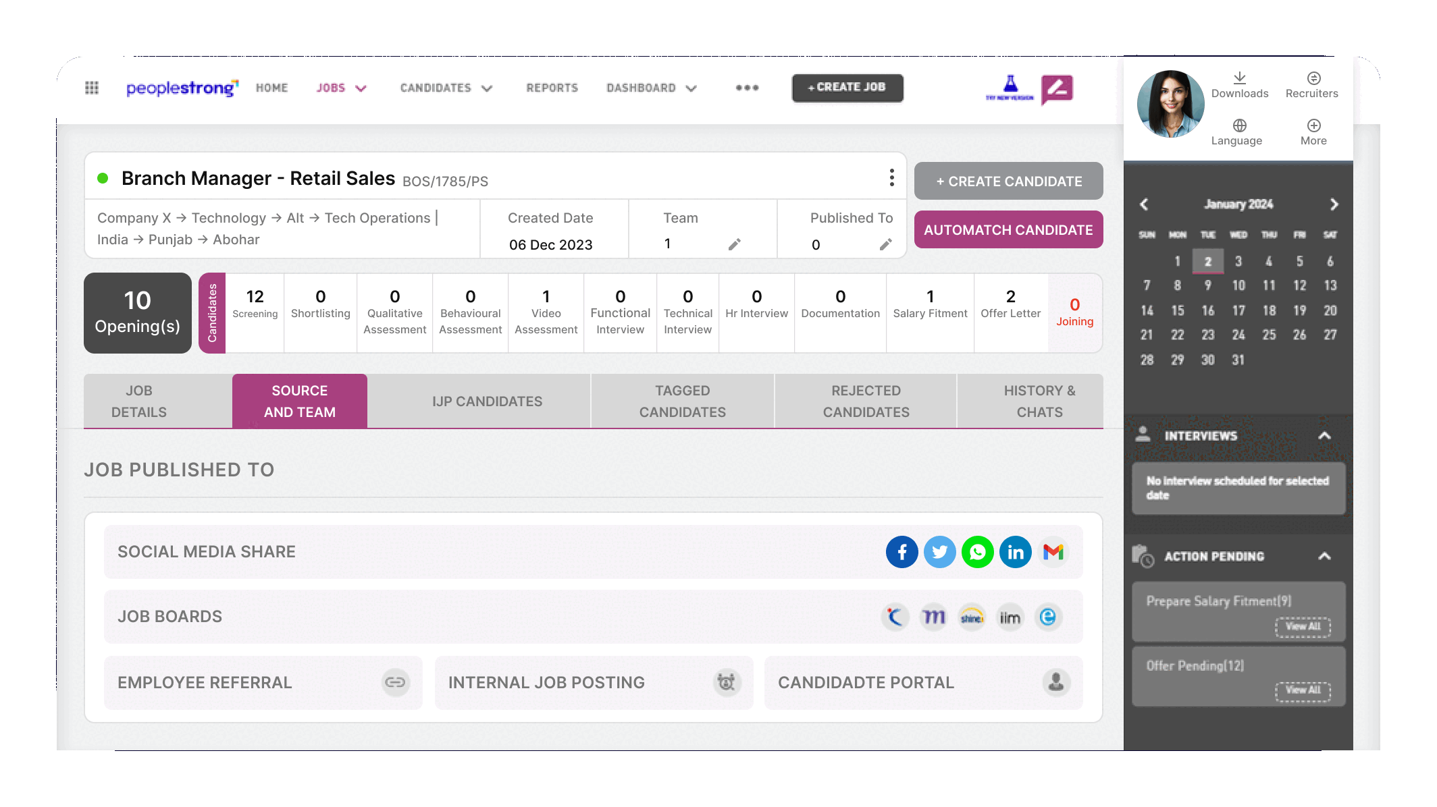
Task: Go to next month in calendar
Action: click(x=1334, y=204)
